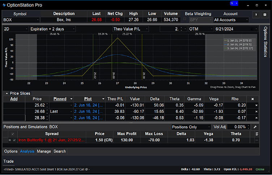Click the Open P/L 1,446.18 status value
Viewport: 272px width, 175px height.
click(x=246, y=170)
